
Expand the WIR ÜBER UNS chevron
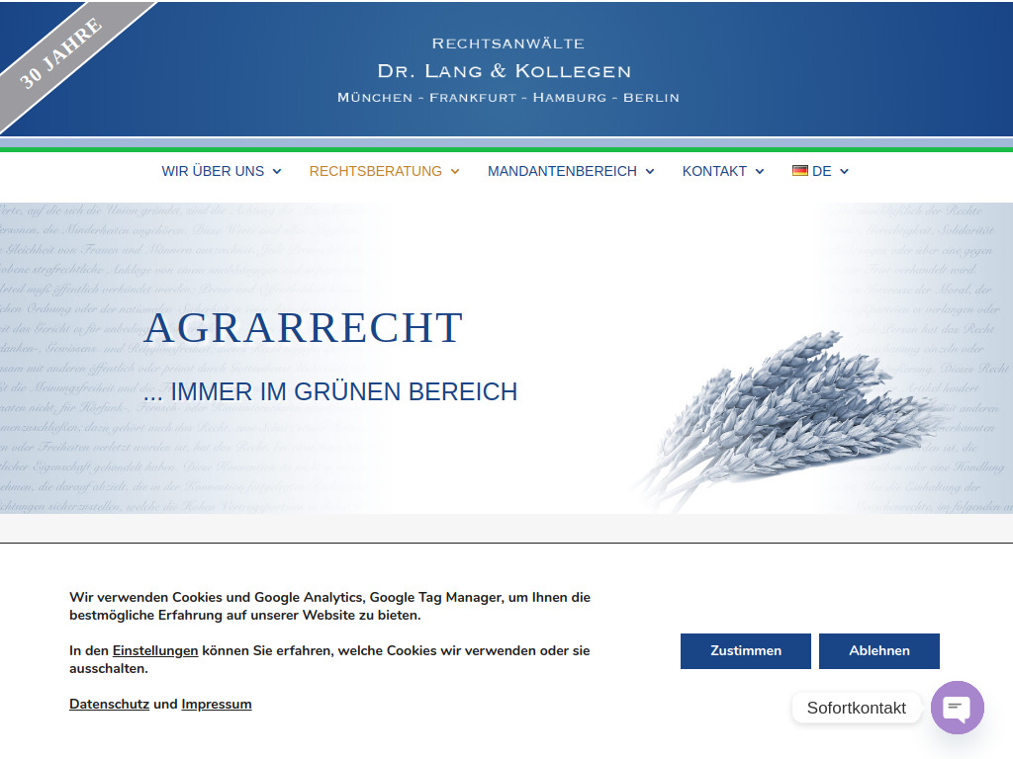[x=276, y=171]
